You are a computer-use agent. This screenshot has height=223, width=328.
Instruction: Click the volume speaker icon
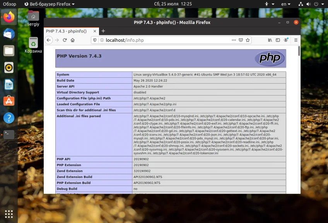(308, 4)
